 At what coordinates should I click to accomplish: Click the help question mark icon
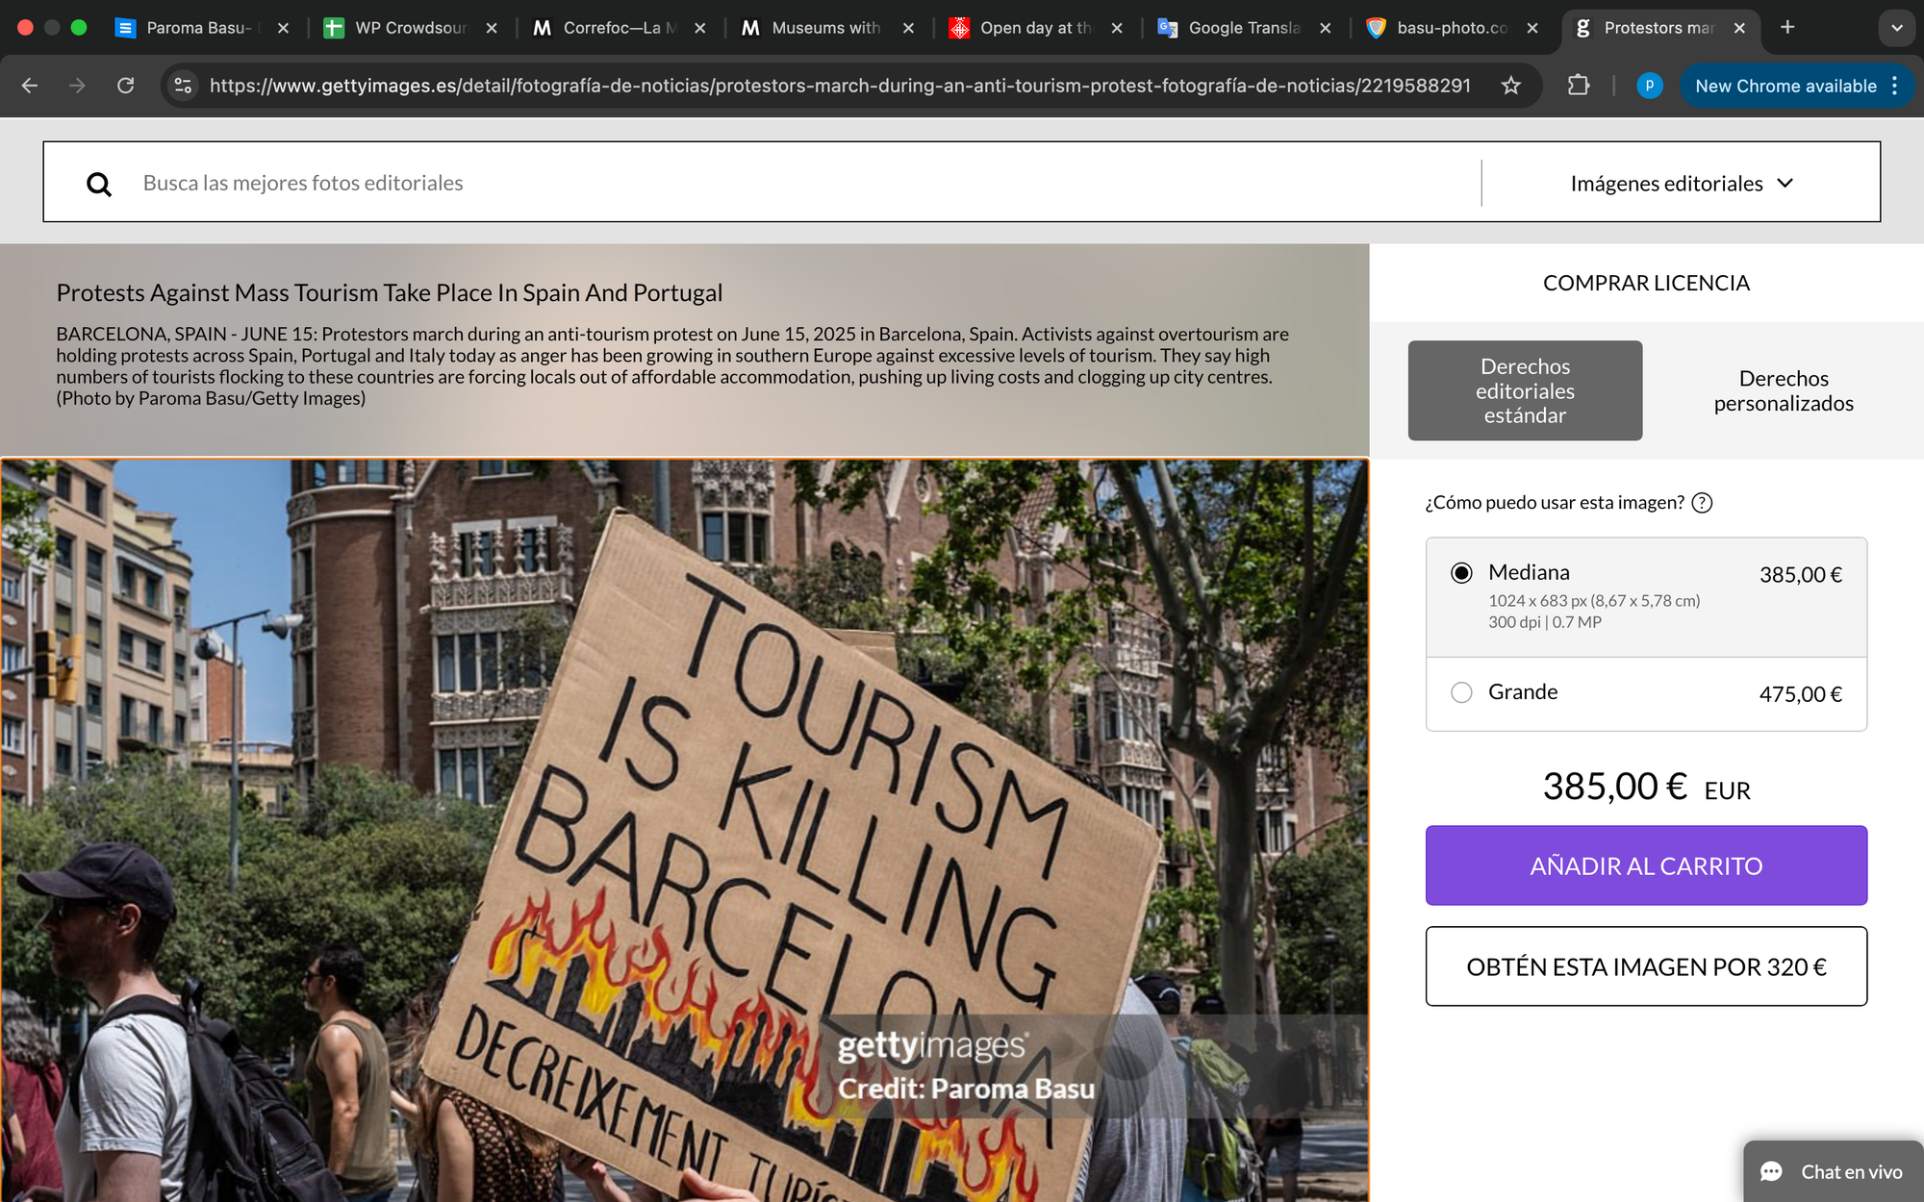(1702, 503)
